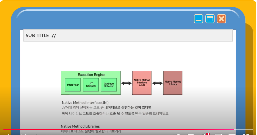
Task: Click the line starting "해당 네이티브 코드를"
Action: pyautogui.click(x=115, y=114)
